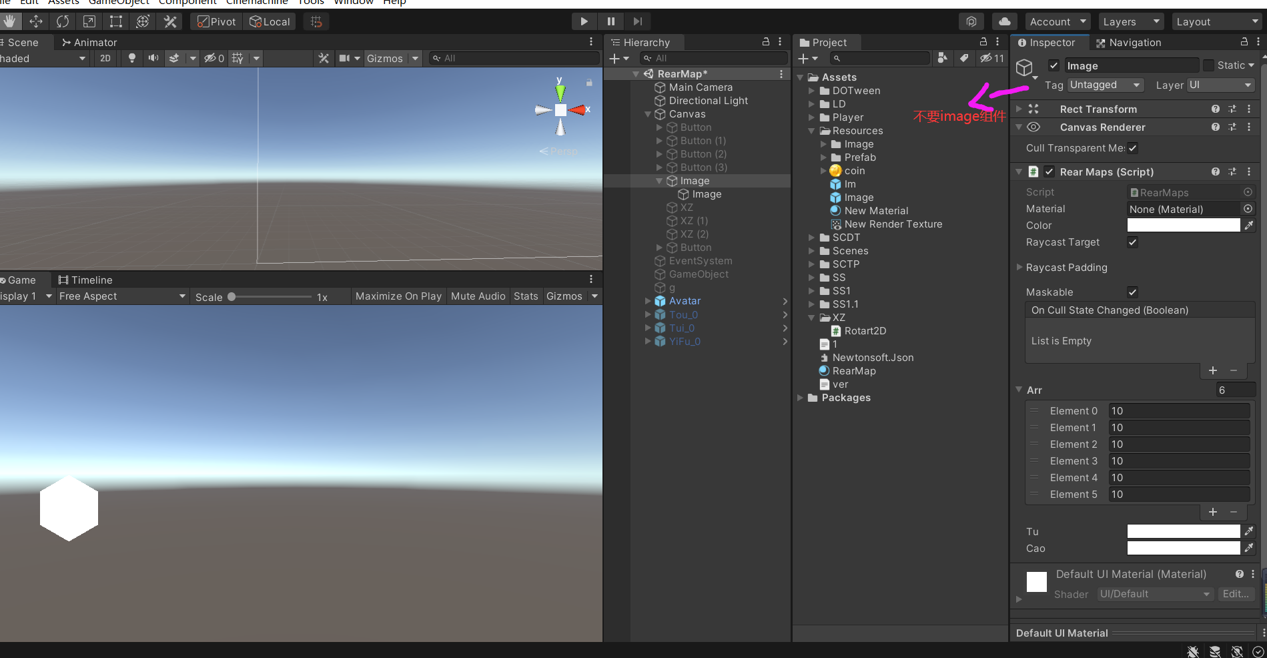Select the Move tool
Viewport: 1267px width, 658px height.
pyautogui.click(x=36, y=22)
